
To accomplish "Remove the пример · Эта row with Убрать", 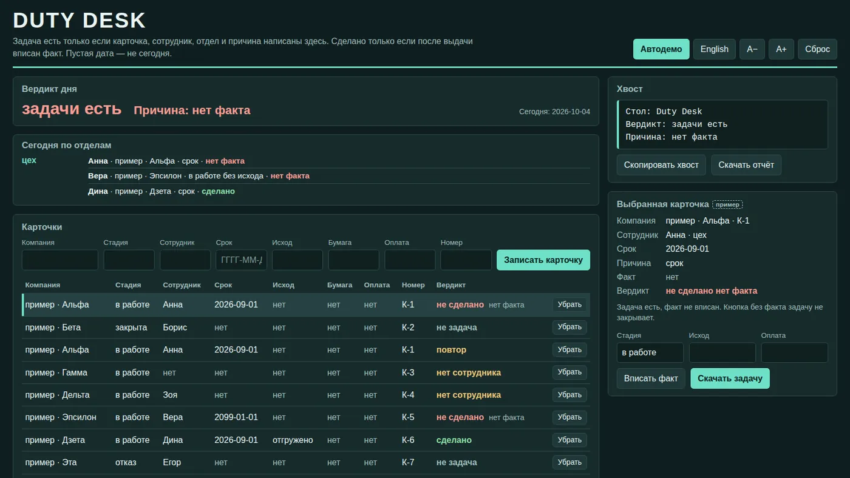I will (569, 462).
